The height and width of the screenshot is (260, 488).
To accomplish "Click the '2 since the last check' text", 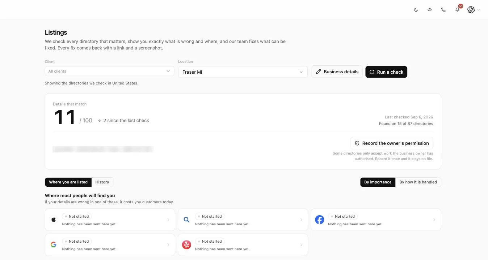I will (126, 121).
